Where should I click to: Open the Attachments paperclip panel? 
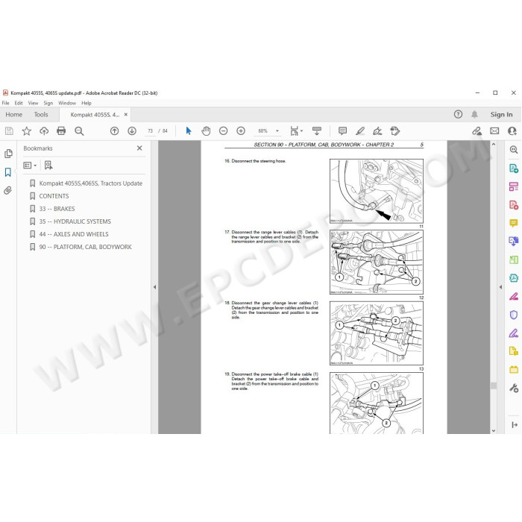pyautogui.click(x=8, y=190)
